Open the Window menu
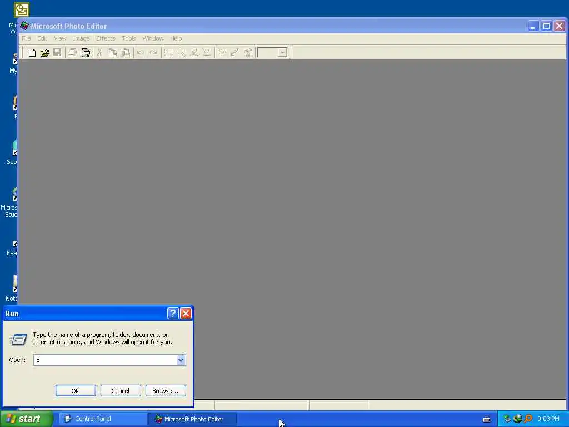569x427 pixels. [x=153, y=38]
